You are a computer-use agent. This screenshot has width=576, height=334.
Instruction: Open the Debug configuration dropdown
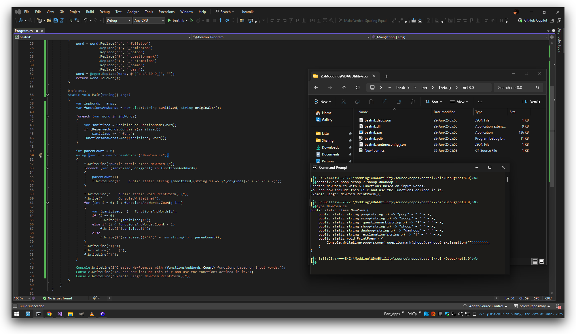pyautogui.click(x=118, y=20)
